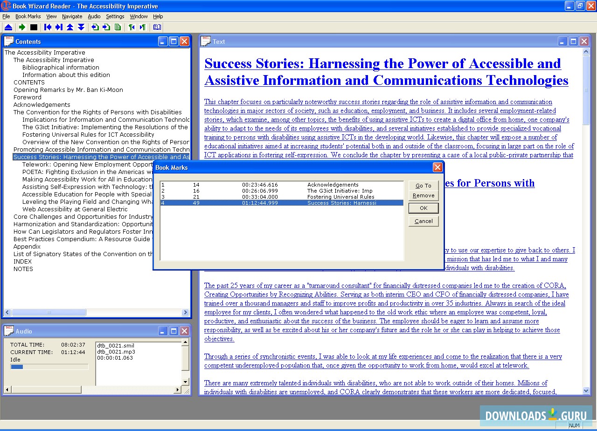Click audio progress bar in Audio panel

point(49,367)
